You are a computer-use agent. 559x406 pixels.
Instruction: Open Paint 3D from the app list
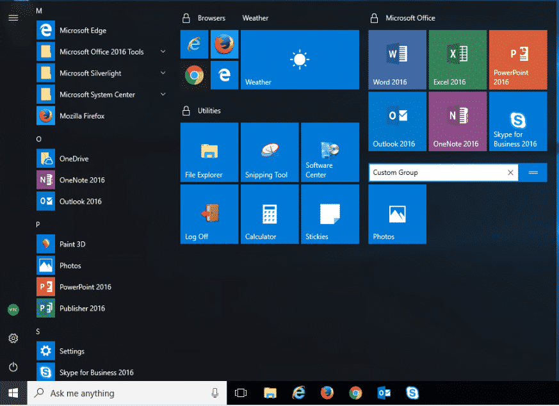[102, 244]
